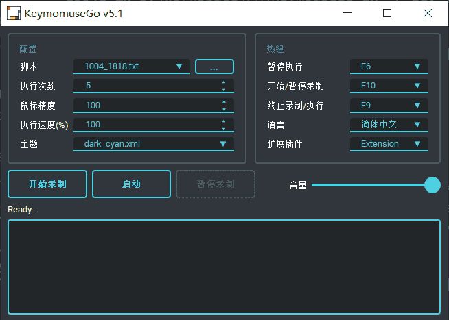The image size is (449, 320).
Task: Click the 音量 volume slider handle
Action: point(432,185)
